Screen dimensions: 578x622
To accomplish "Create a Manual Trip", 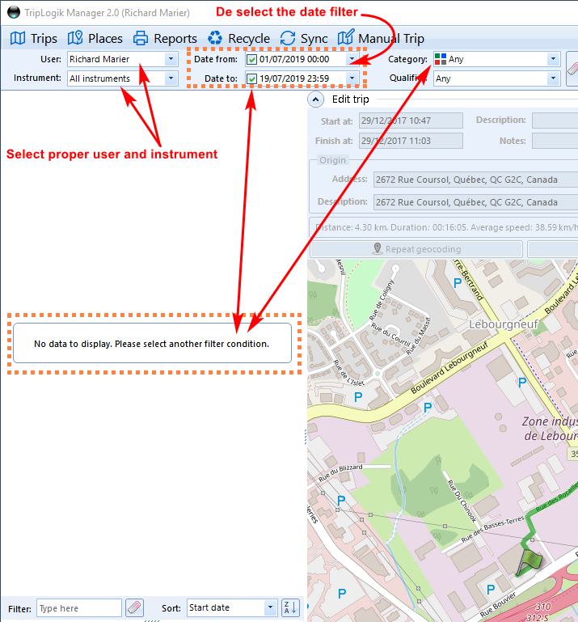I will (381, 39).
